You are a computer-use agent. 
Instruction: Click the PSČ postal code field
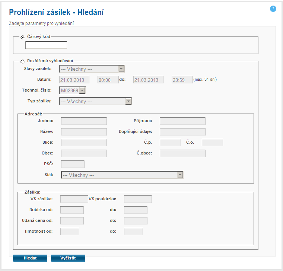tap(73, 164)
